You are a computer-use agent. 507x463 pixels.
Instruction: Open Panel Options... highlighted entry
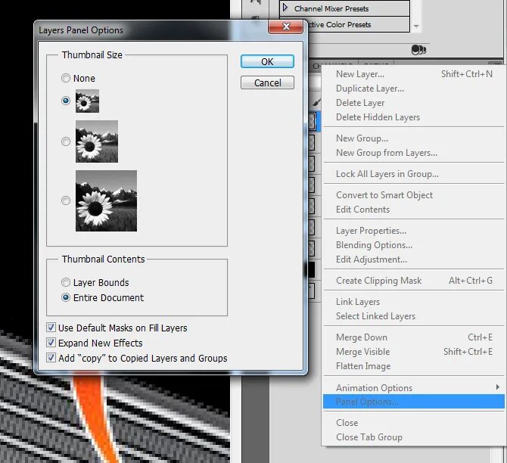[x=414, y=402]
